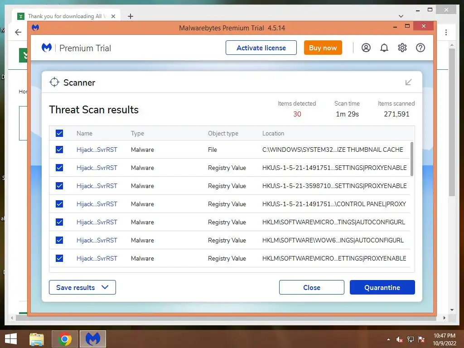Click the threat list scrollbar thumb
This screenshot has height=348, width=464.
411,159
